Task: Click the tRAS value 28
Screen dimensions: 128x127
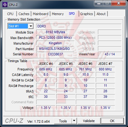Action: pyautogui.click(x=105, y=91)
